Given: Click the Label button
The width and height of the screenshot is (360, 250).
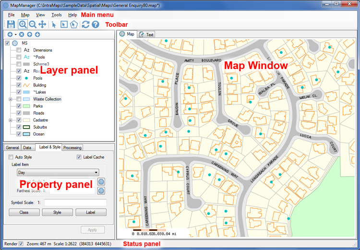Looking at the screenshot, I should (x=91, y=213).
